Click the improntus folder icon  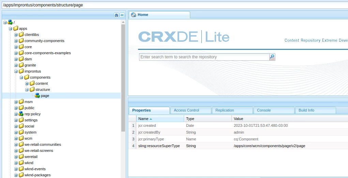point(21,71)
